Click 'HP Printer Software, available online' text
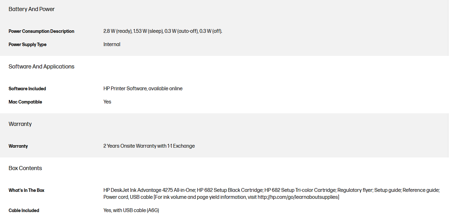449x219 pixels. pyautogui.click(x=143, y=89)
